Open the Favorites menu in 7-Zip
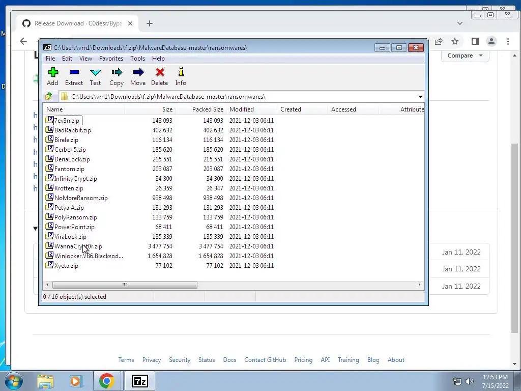Screen dimensions: 521x391 tap(111, 59)
